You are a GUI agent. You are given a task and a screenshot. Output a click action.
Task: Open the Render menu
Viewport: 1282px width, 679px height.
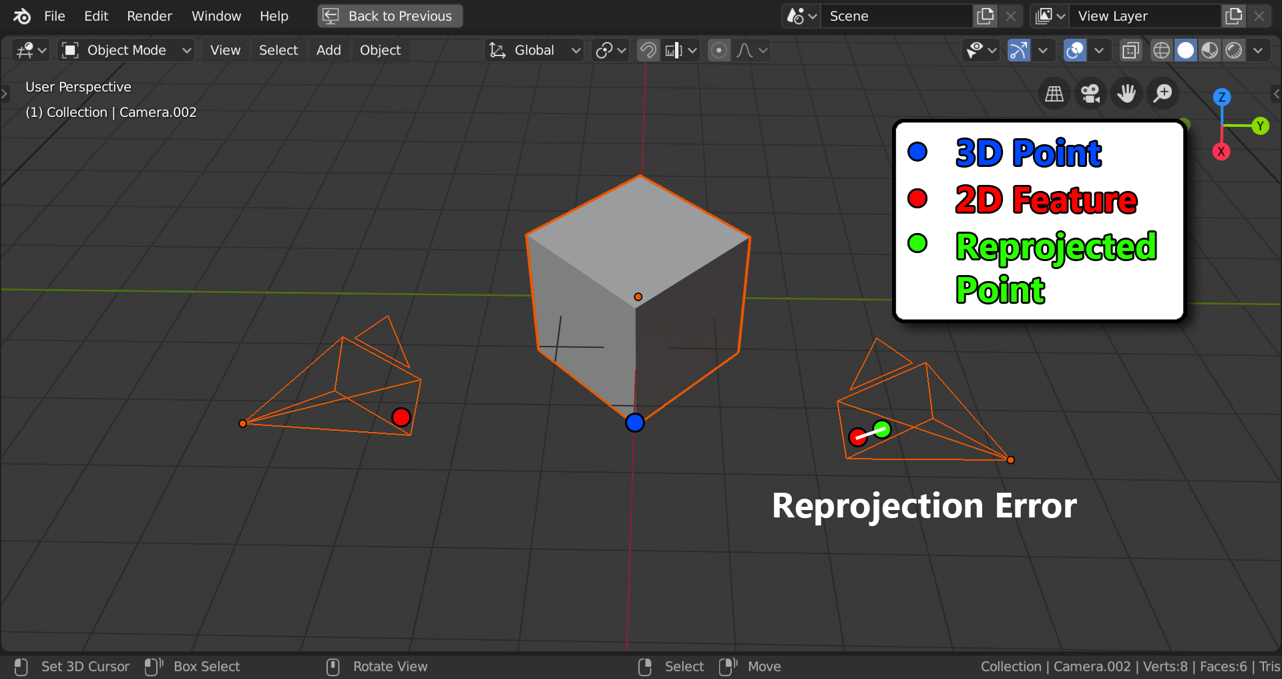coord(149,16)
